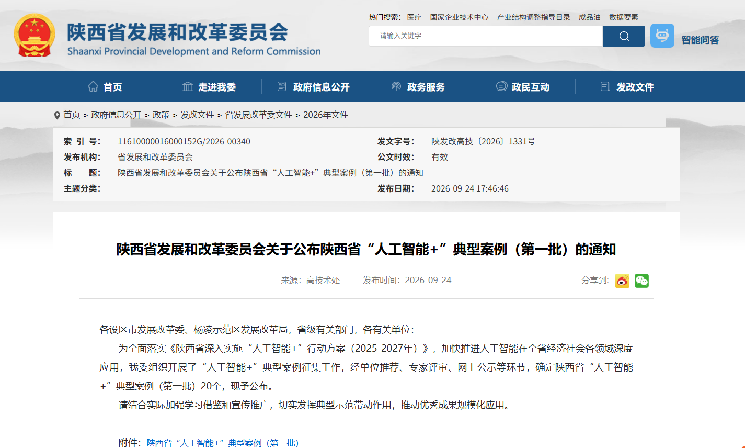The width and height of the screenshot is (745, 448).
Task: Click inside the keyword search field
Action: pyautogui.click(x=486, y=36)
